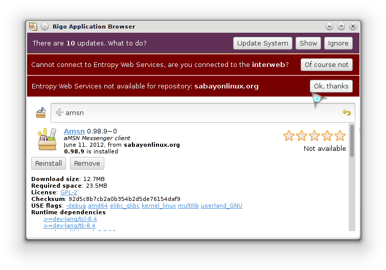Click the vertical scrollbar of package details
This screenshot has height=270, width=386.
[x=352, y=178]
